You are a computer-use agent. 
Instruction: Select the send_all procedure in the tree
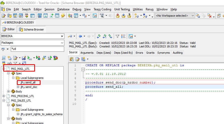coord(30,82)
